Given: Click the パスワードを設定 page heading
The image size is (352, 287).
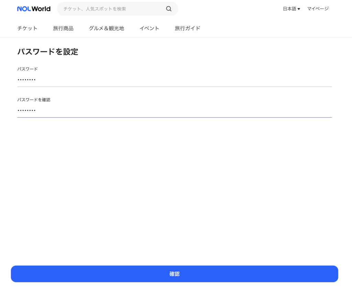Looking at the screenshot, I should click(48, 52).
